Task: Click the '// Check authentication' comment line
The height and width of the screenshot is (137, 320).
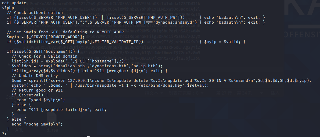Action: point(35,13)
